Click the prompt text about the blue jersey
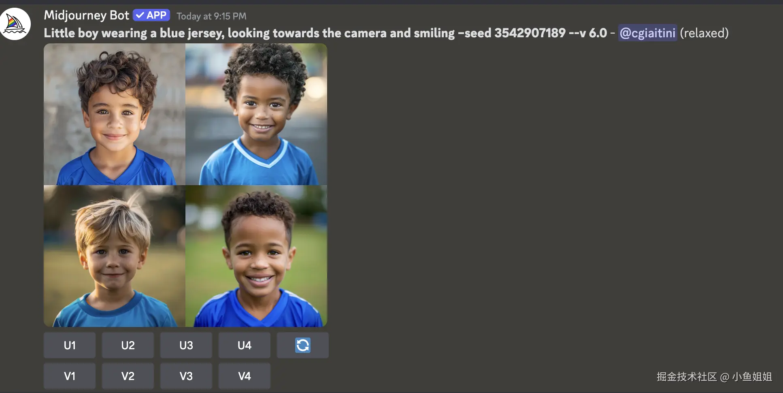 (326, 33)
